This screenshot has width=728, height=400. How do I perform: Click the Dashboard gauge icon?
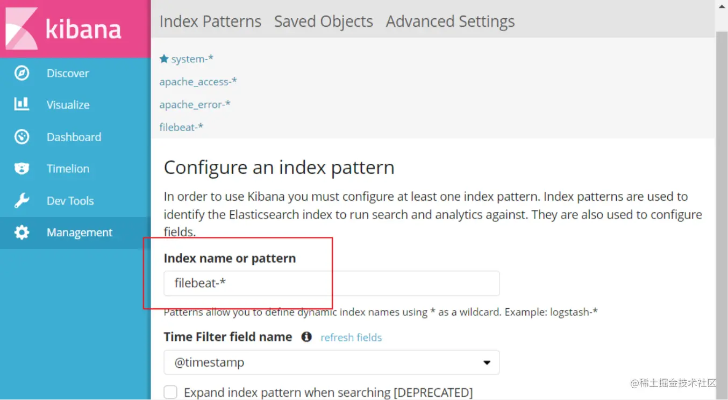click(x=22, y=137)
